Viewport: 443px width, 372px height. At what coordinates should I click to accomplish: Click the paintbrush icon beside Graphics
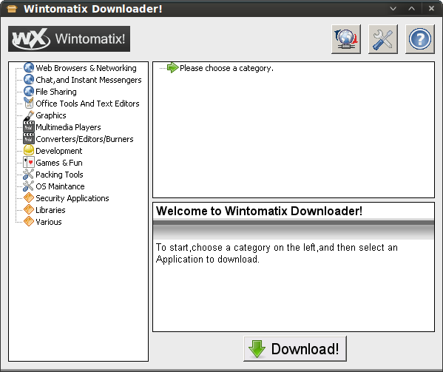point(29,115)
